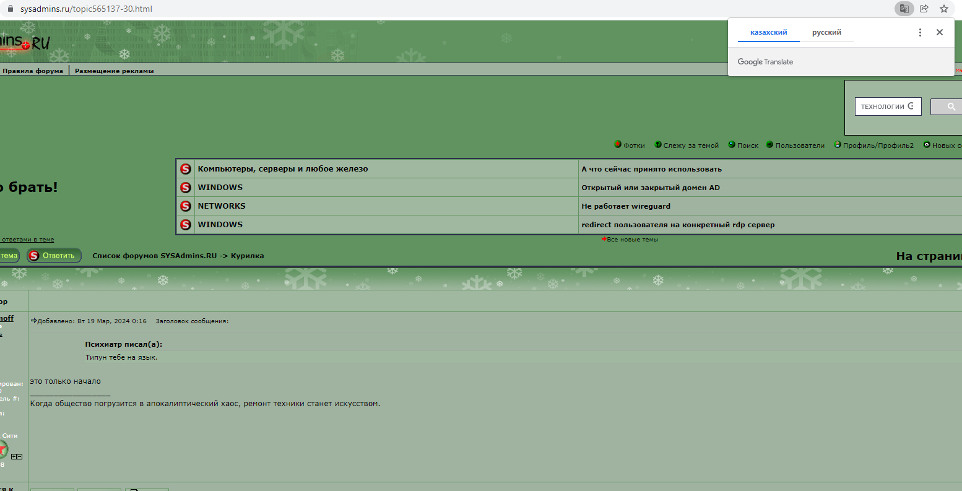Click the Поиск icon
Viewport: 962px width, 491px height.
(x=732, y=144)
